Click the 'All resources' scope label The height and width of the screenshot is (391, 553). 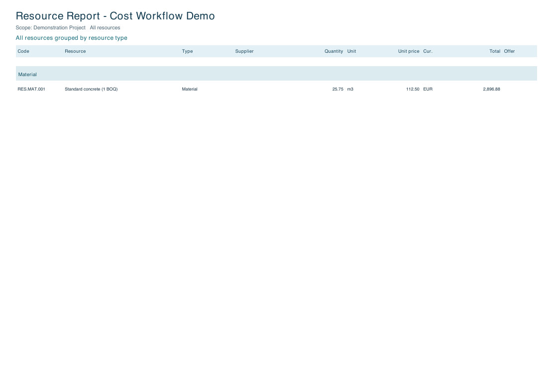[105, 28]
